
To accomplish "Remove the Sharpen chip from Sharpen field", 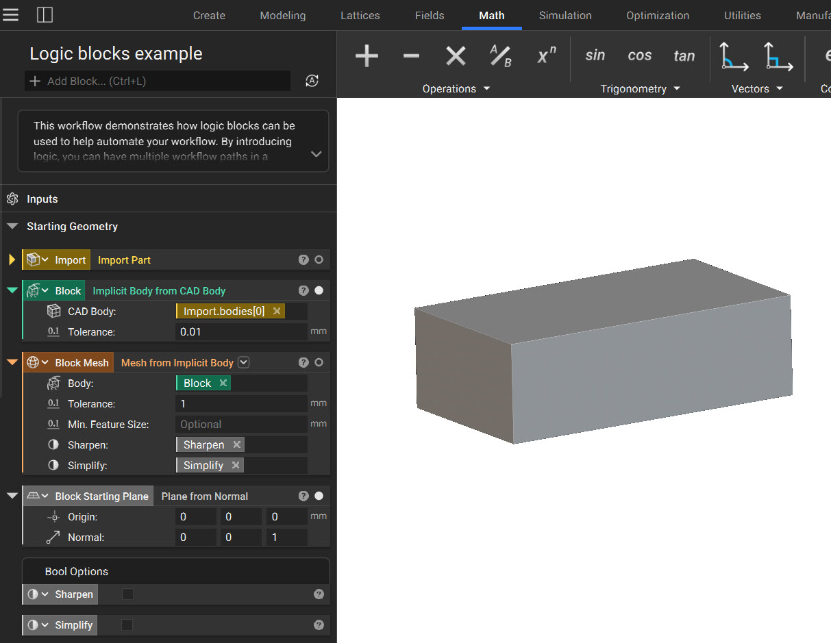I will tap(236, 445).
